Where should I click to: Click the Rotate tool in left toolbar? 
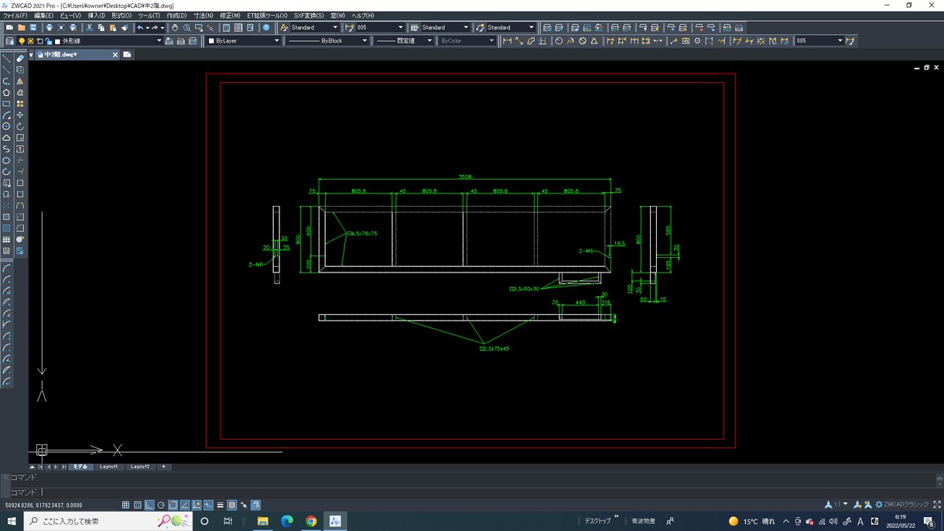point(20,126)
